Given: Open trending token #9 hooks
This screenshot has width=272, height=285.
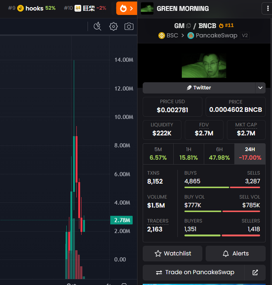Looking at the screenshot, I should (x=32, y=8).
